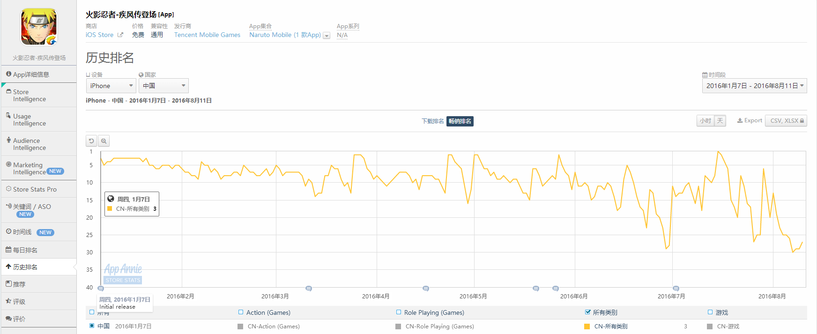
Task: Select the 畅销排名 grossing rank tab
Action: (460, 121)
